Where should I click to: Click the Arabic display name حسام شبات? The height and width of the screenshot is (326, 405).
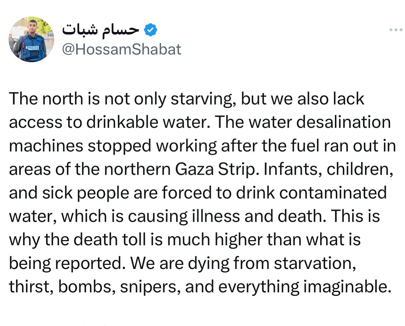(x=101, y=30)
